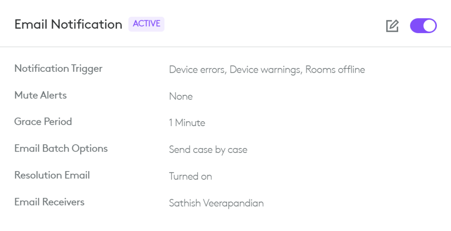Click the Email Batch Options label

(61, 149)
